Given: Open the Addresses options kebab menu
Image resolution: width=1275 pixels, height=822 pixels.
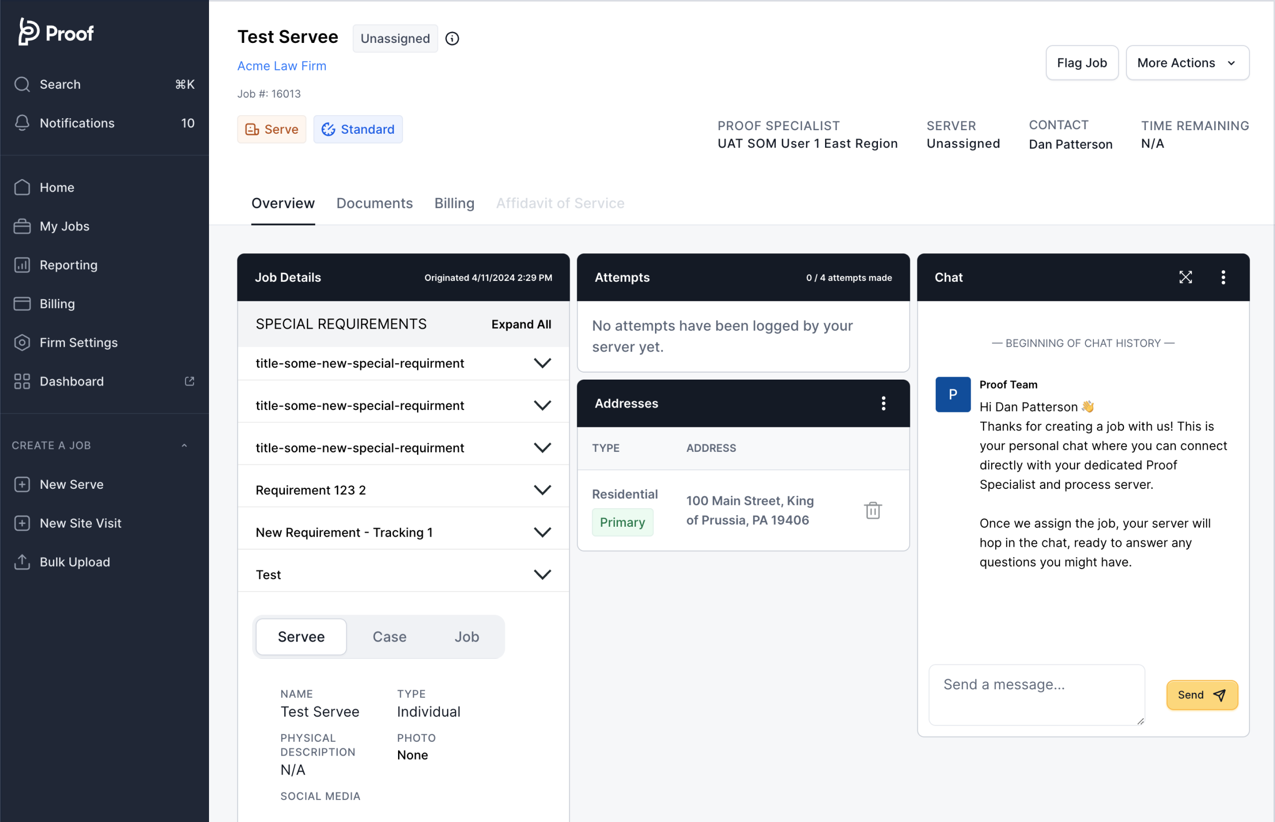Looking at the screenshot, I should 883,403.
